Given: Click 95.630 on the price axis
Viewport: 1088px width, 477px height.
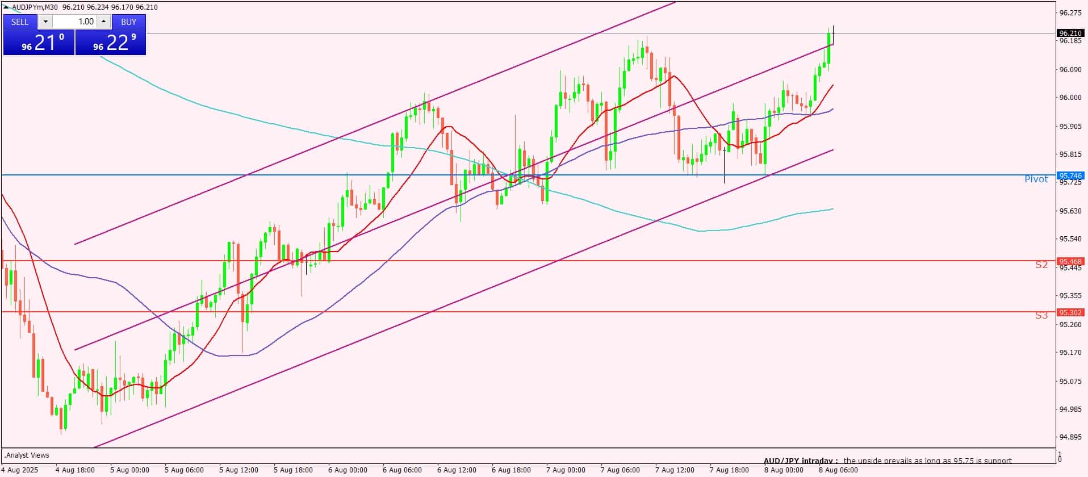Looking at the screenshot, I should point(1070,211).
